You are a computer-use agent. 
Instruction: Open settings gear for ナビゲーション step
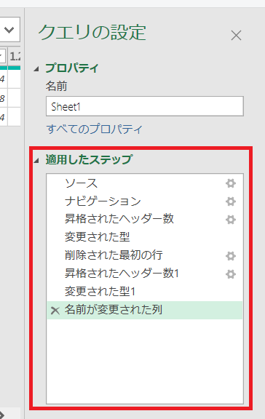tap(231, 201)
